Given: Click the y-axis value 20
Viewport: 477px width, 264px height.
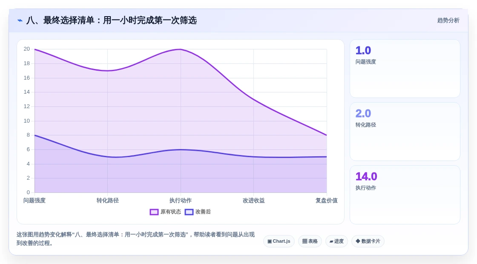Looking at the screenshot, I should [27, 49].
